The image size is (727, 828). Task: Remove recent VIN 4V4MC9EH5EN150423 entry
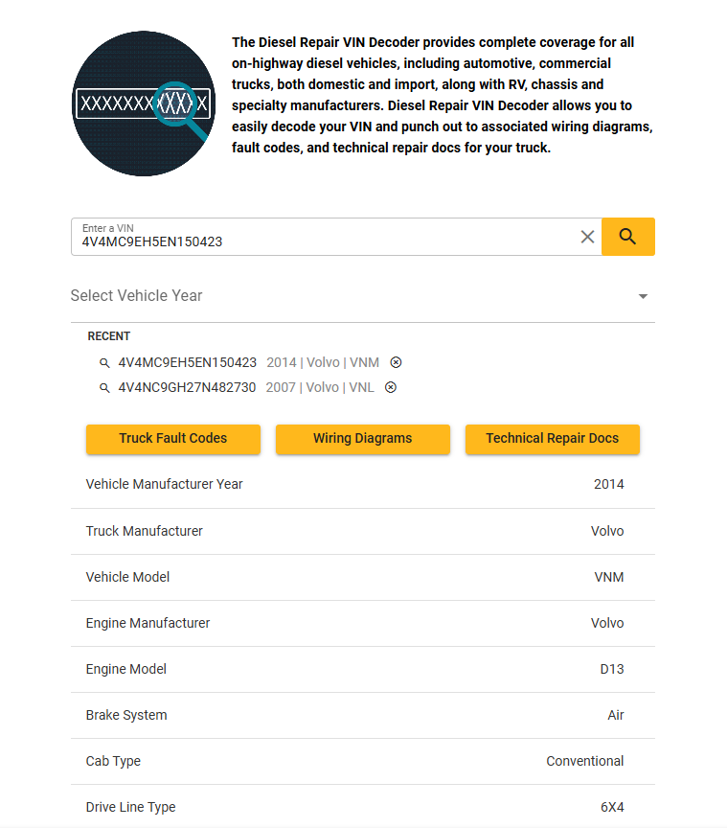point(396,362)
